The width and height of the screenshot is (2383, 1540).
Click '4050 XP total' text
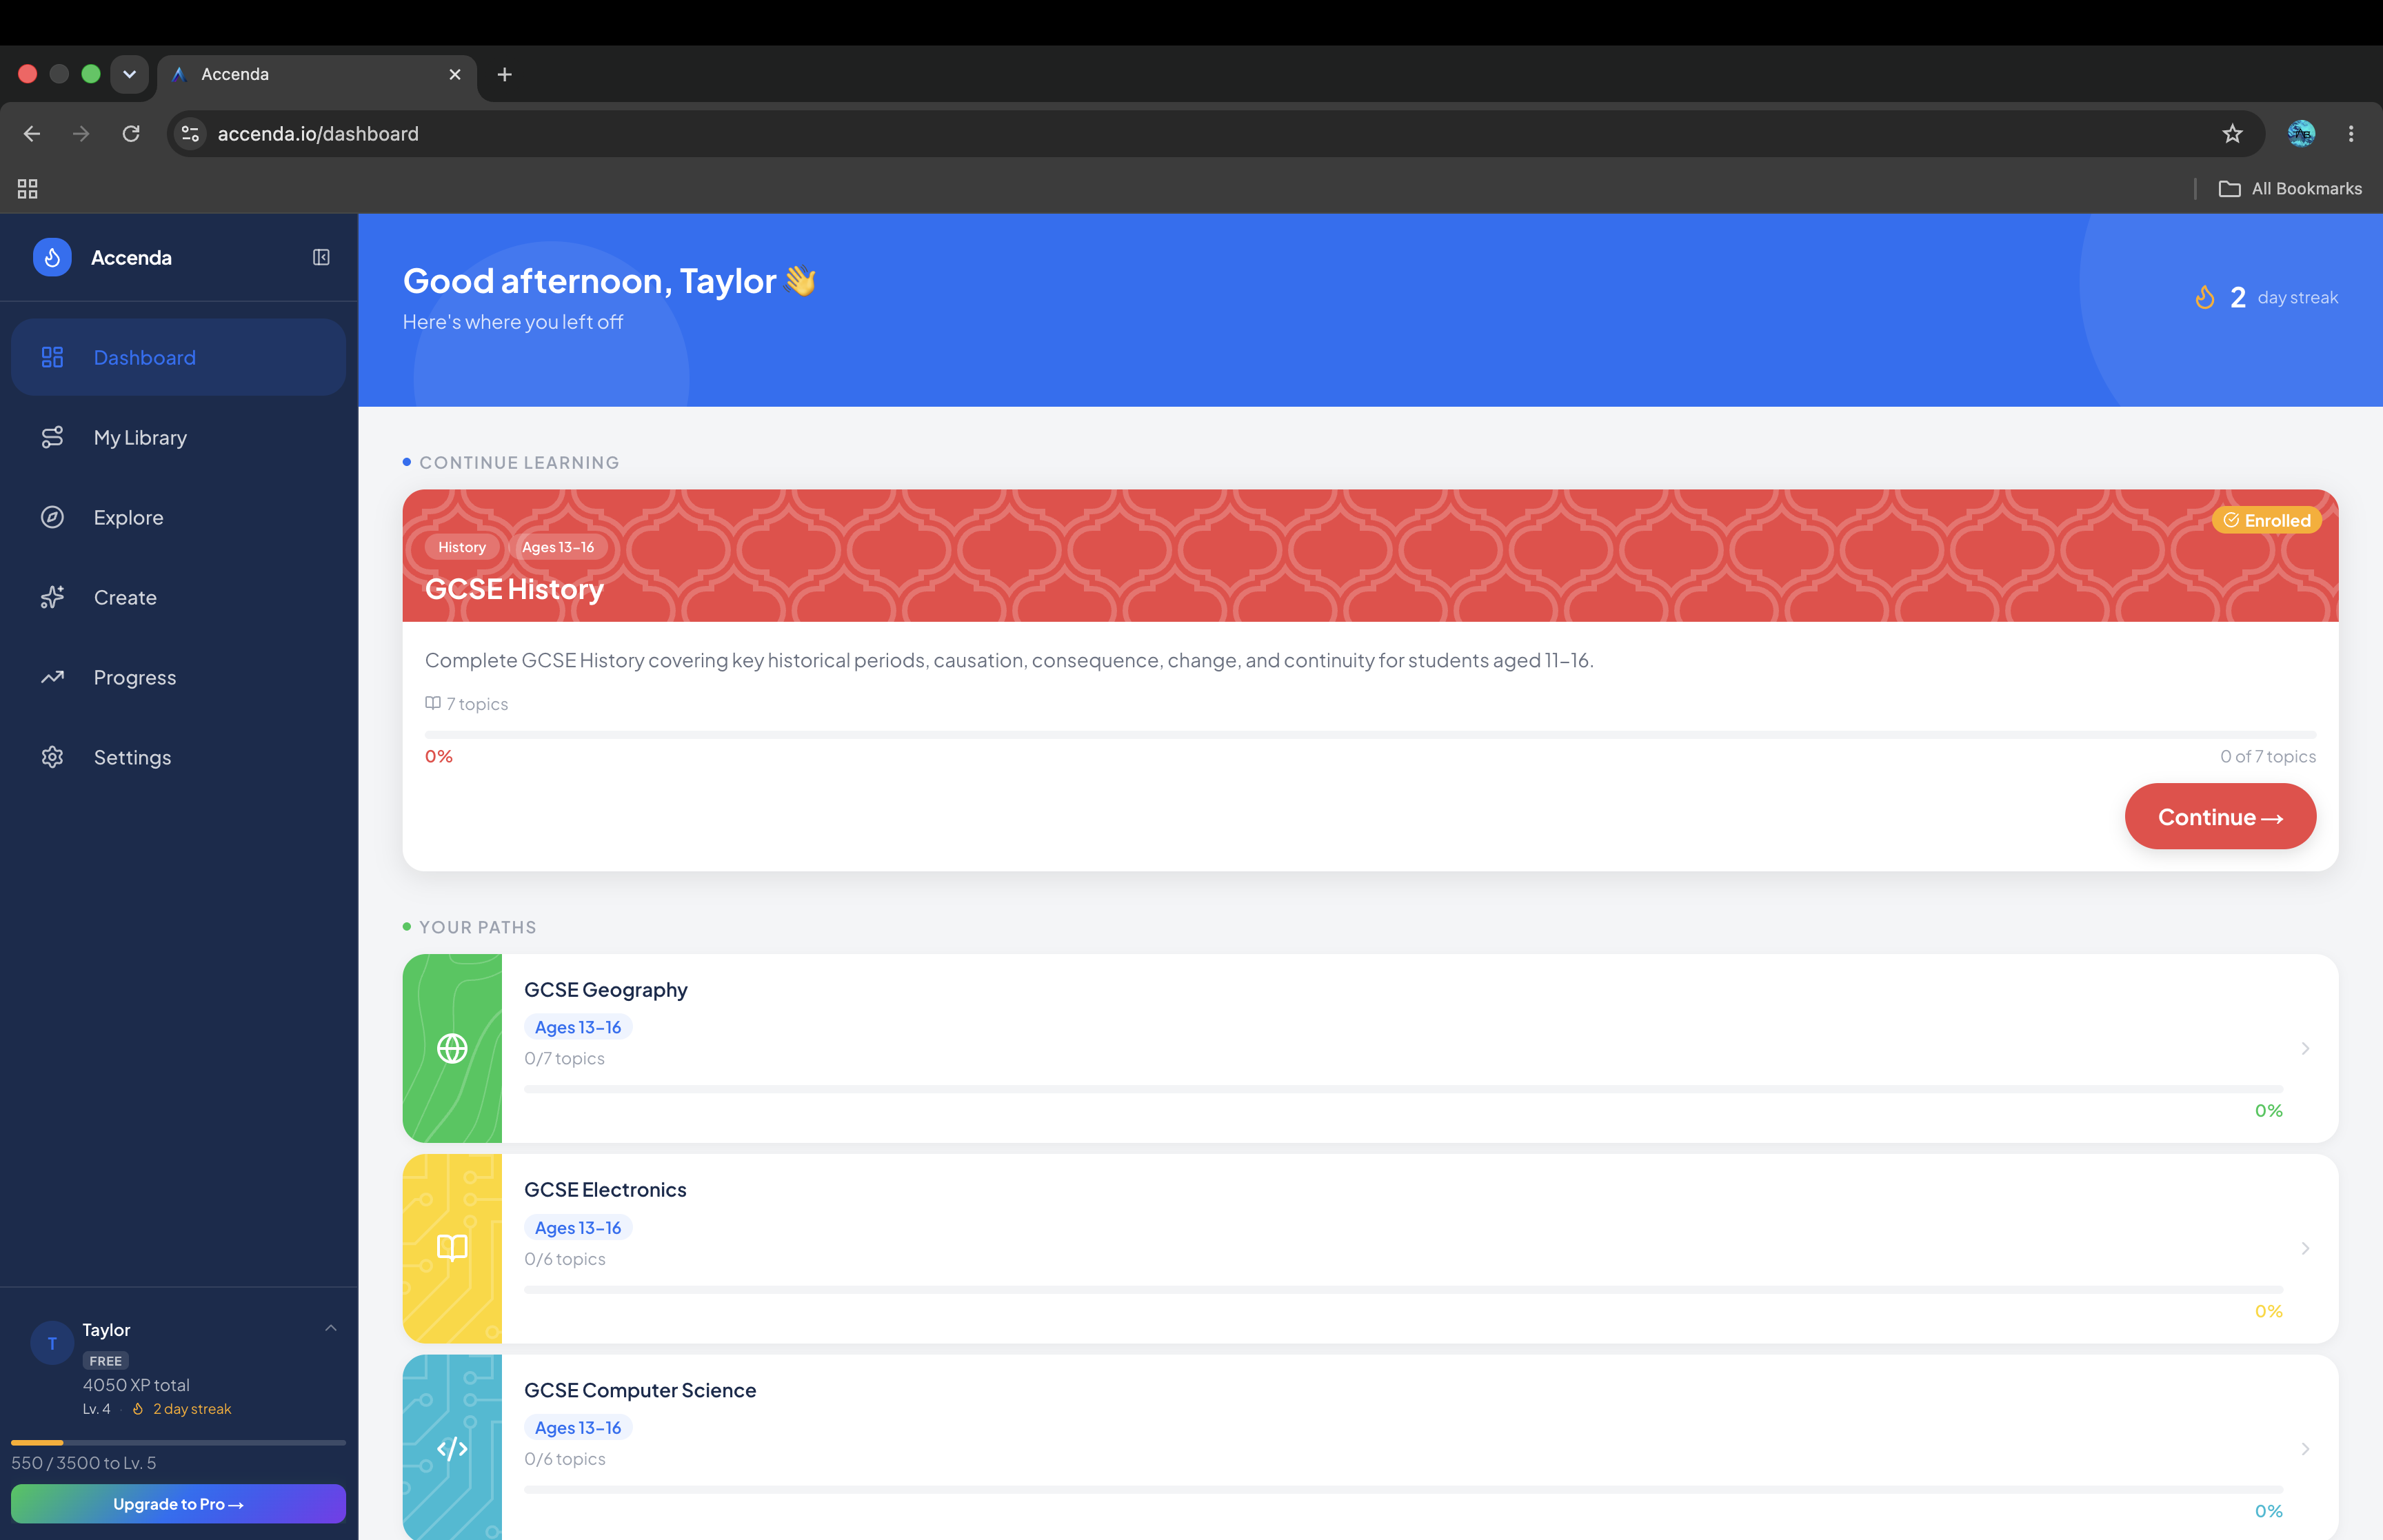pyautogui.click(x=136, y=1384)
